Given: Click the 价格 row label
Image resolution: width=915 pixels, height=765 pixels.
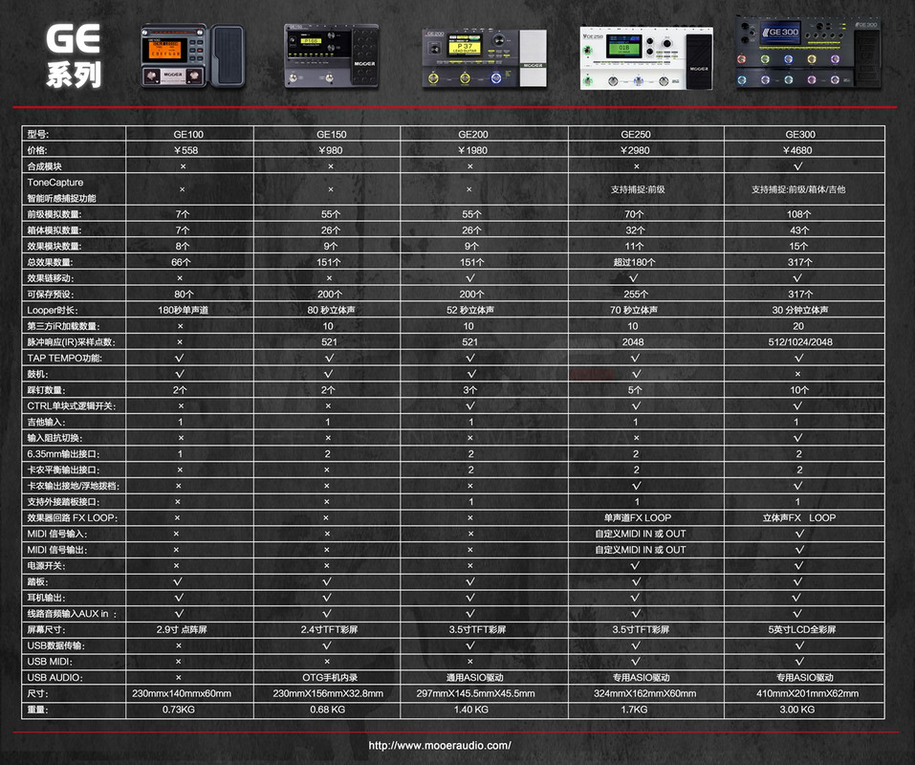Looking at the screenshot, I should [37, 150].
